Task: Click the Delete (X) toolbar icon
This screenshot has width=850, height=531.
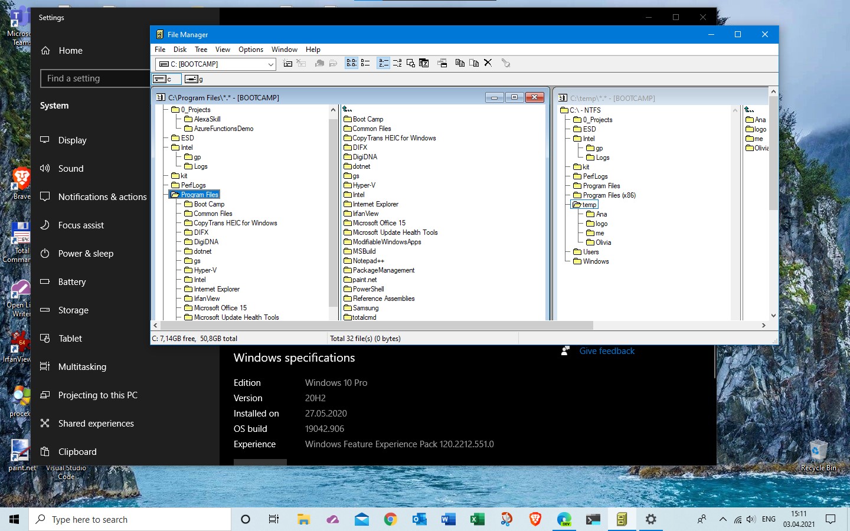Action: pos(488,63)
